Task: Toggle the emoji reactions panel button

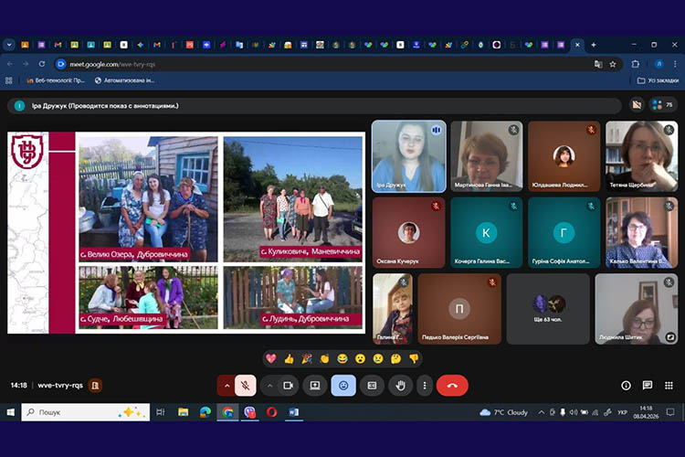Action: pyautogui.click(x=343, y=386)
